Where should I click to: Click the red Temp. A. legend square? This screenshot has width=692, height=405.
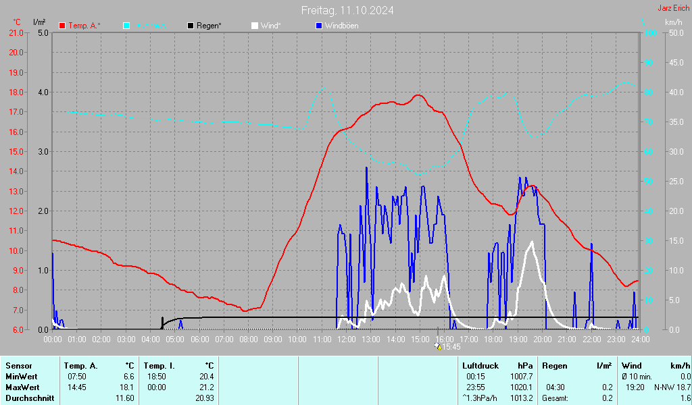62,26
